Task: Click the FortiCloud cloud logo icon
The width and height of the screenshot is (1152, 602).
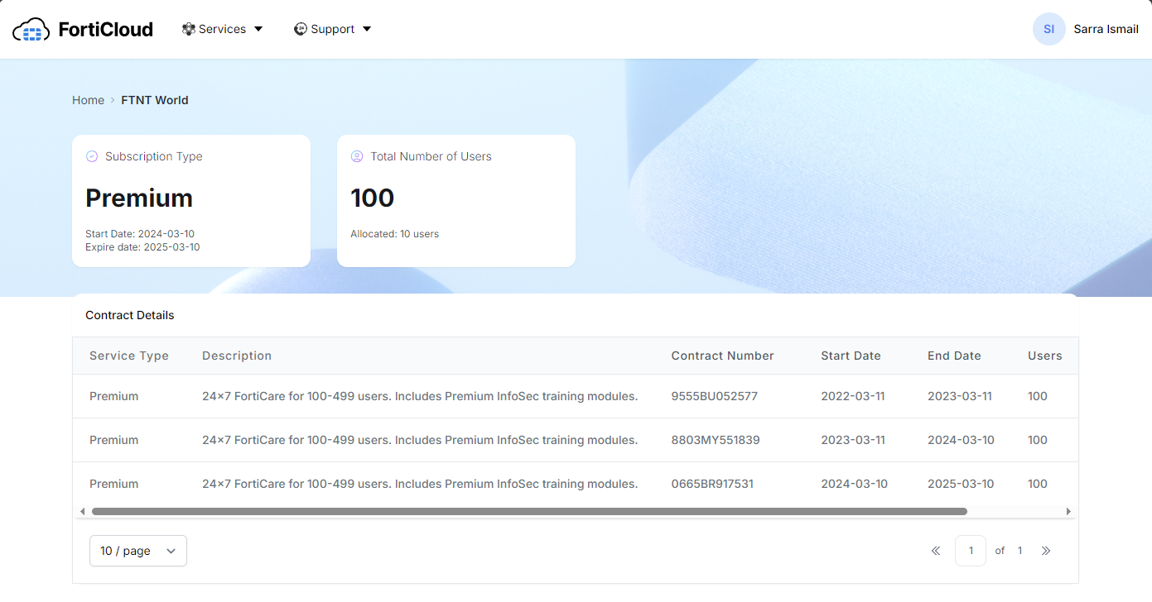Action: coord(31,30)
